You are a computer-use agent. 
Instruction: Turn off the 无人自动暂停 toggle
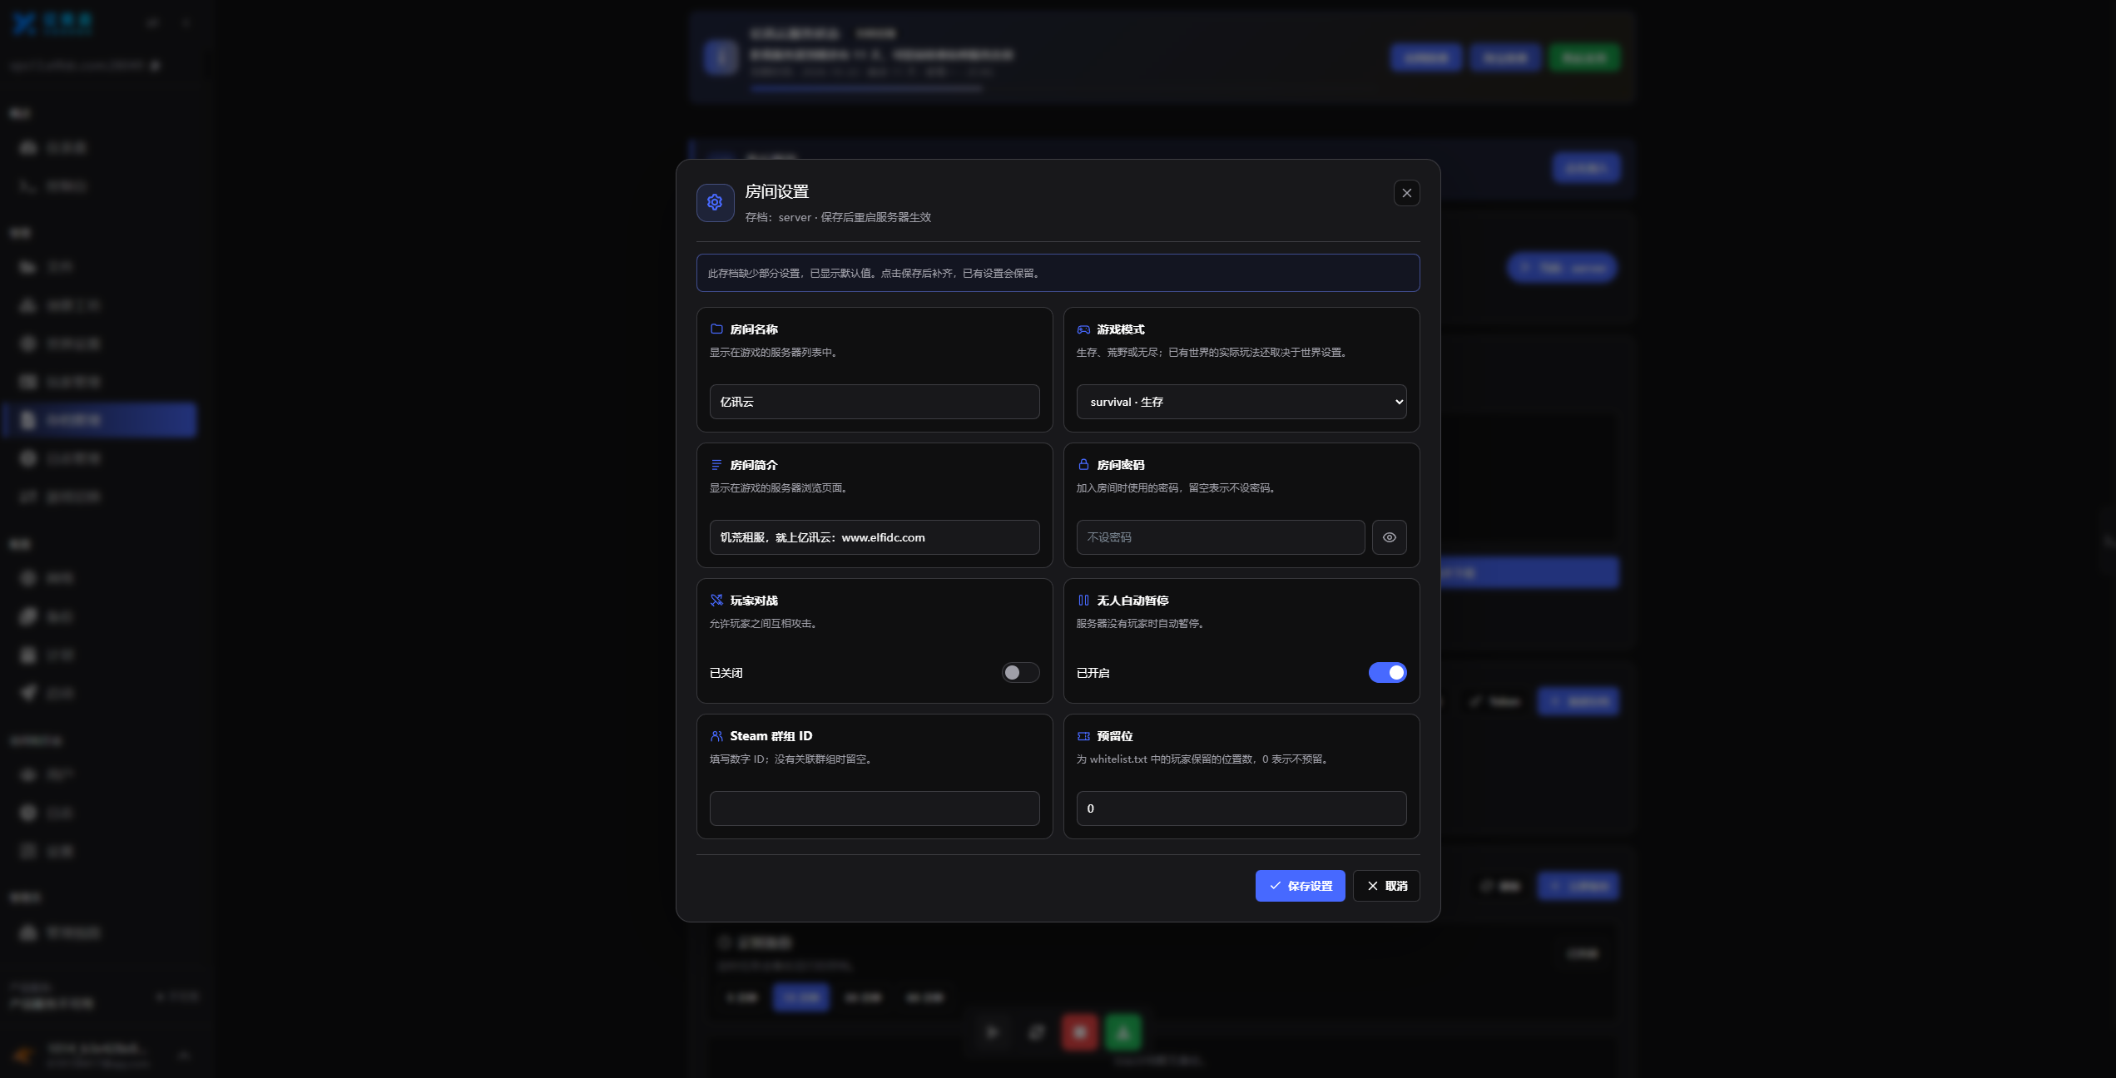pos(1387,672)
